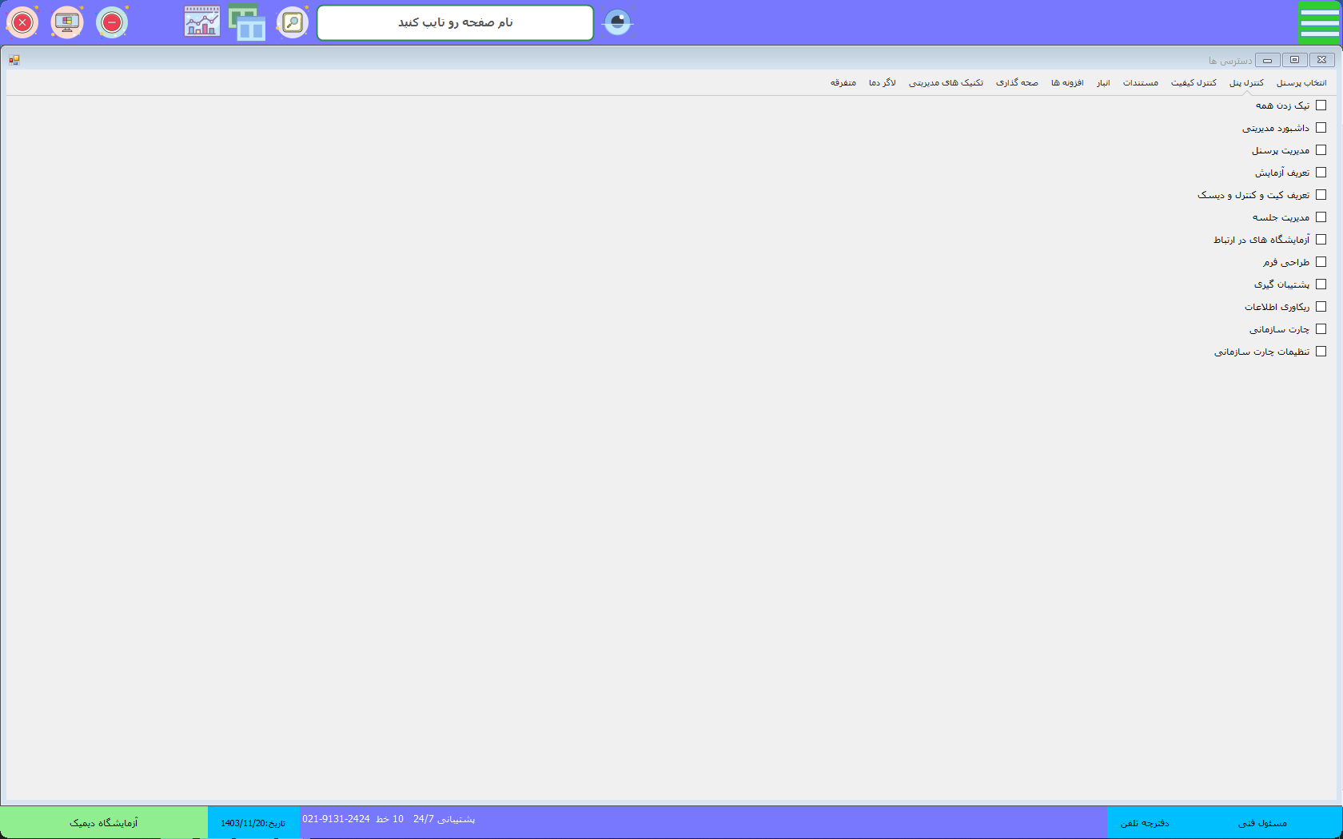Click the red minus circle icon
1343x839 pixels.
coord(112,22)
